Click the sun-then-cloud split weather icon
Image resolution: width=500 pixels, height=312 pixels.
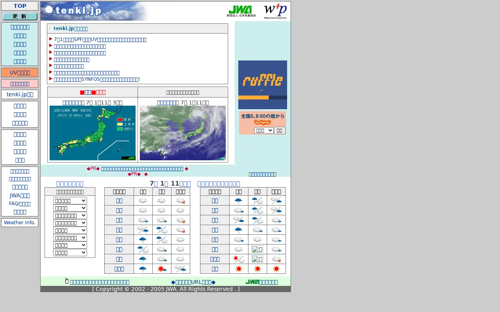[239, 259]
